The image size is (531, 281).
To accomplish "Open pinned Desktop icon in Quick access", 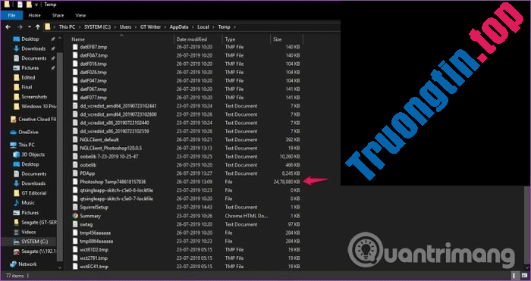I will coord(16,39).
